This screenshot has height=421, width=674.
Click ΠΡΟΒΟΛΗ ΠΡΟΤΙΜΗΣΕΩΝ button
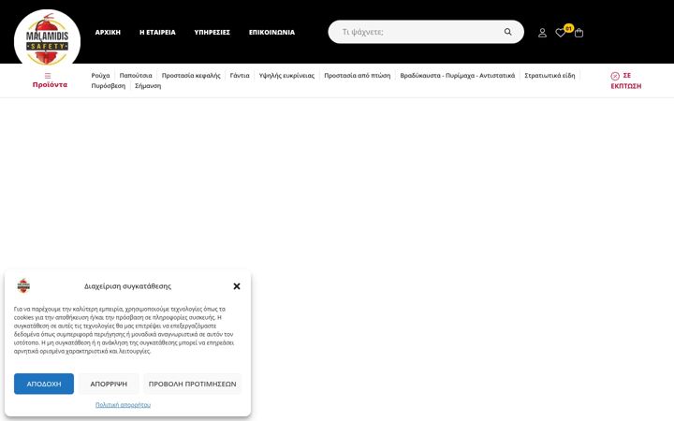[192, 384]
